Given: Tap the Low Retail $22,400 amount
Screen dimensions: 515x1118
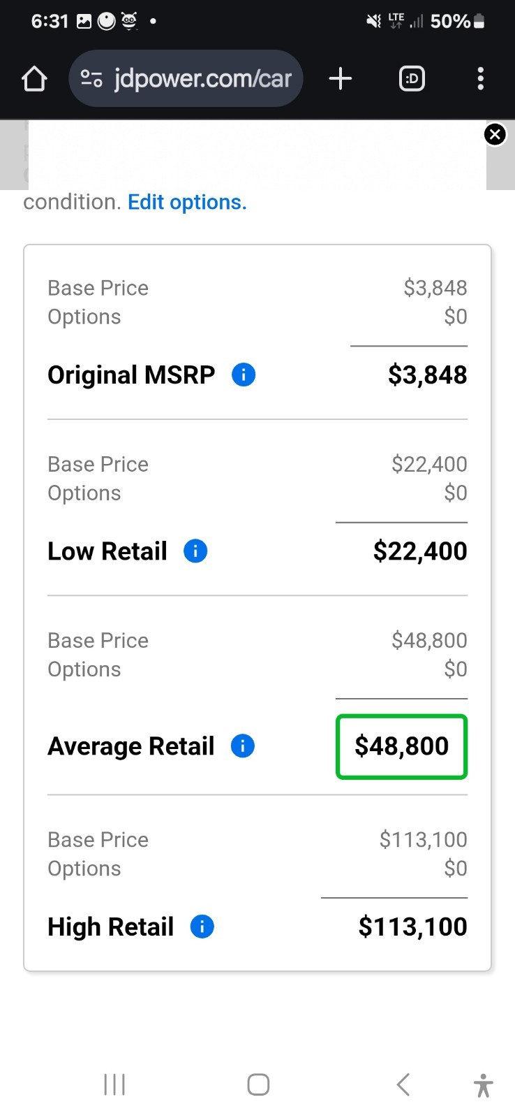Looking at the screenshot, I should 420,551.
